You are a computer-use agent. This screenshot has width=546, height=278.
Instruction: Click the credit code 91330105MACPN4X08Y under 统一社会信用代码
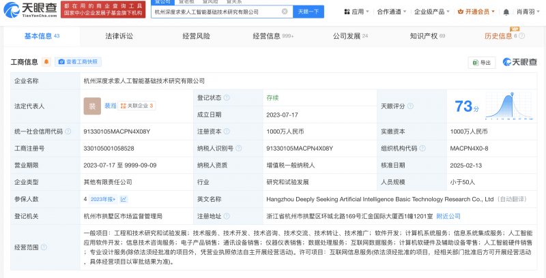coord(117,132)
